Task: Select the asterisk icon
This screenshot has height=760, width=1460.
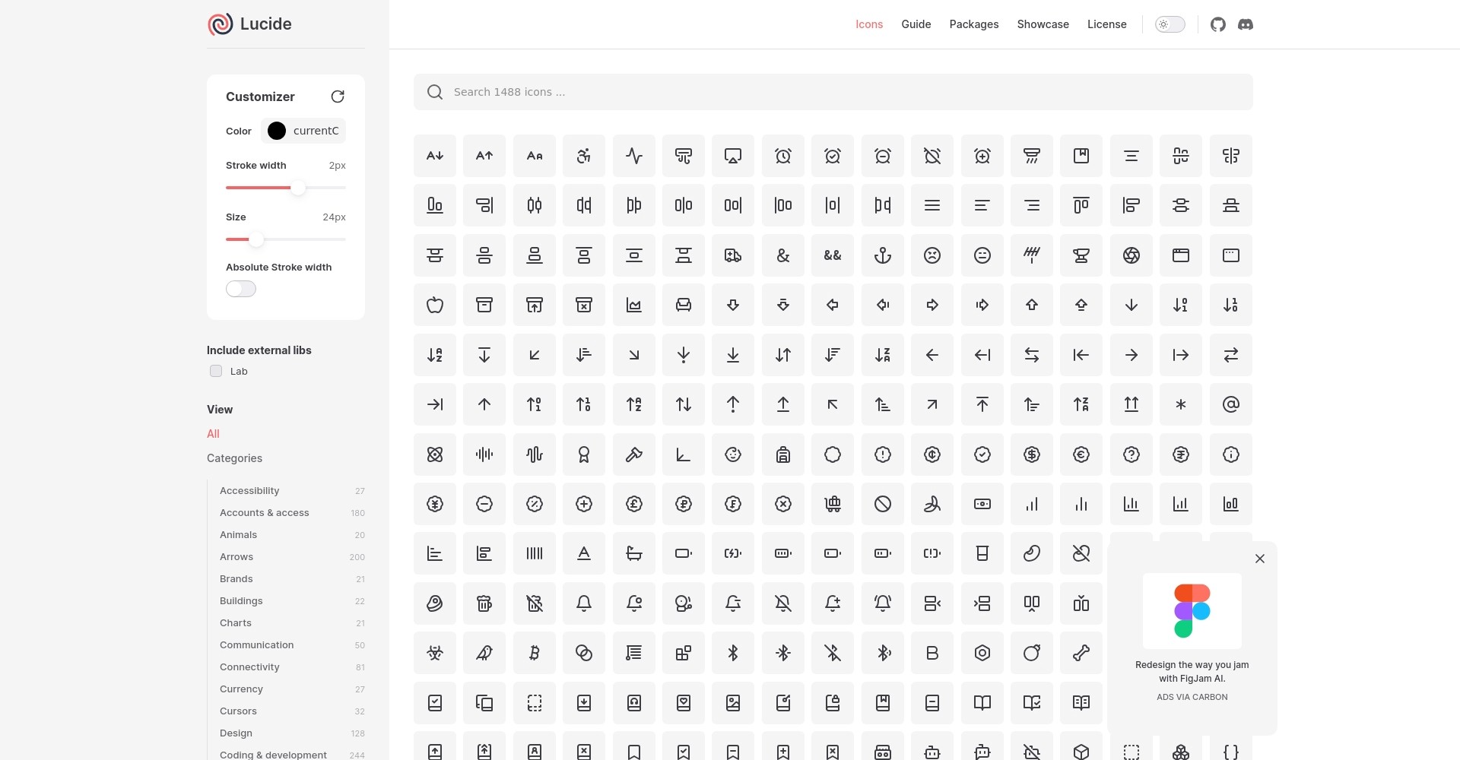Action: pos(1181,404)
